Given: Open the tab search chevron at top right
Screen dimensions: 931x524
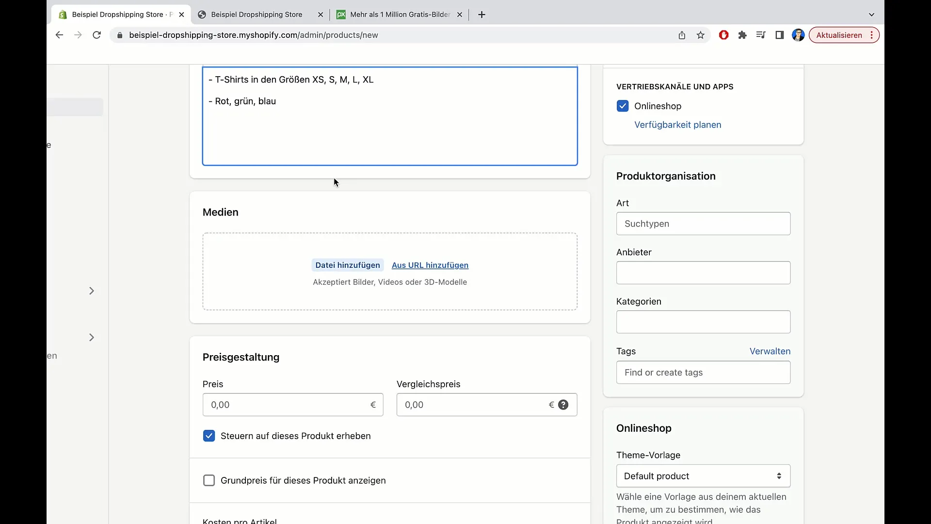Looking at the screenshot, I should point(871,15).
